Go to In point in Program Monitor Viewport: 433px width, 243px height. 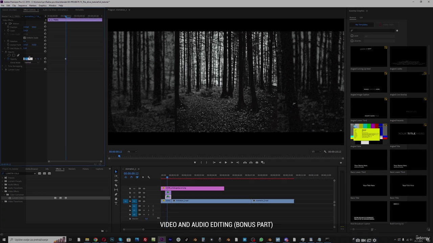214,162
